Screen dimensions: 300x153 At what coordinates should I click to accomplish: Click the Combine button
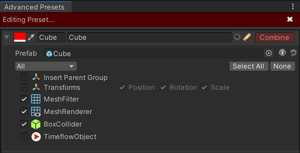tap(275, 37)
